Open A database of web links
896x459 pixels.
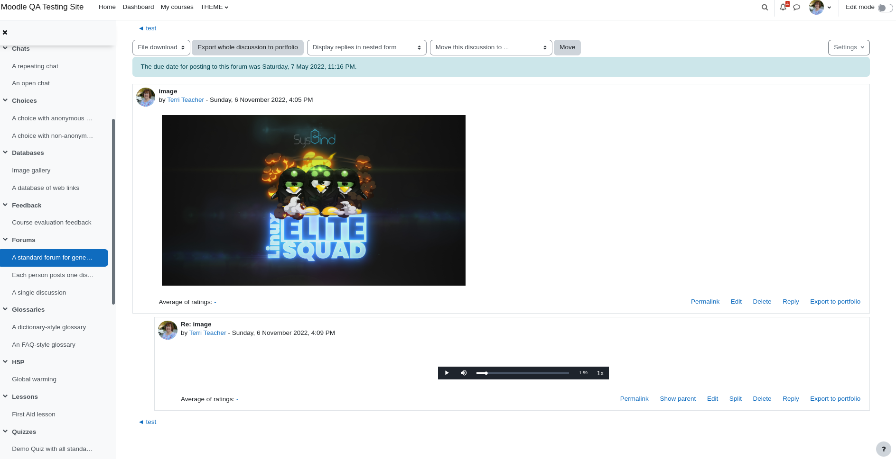[46, 188]
